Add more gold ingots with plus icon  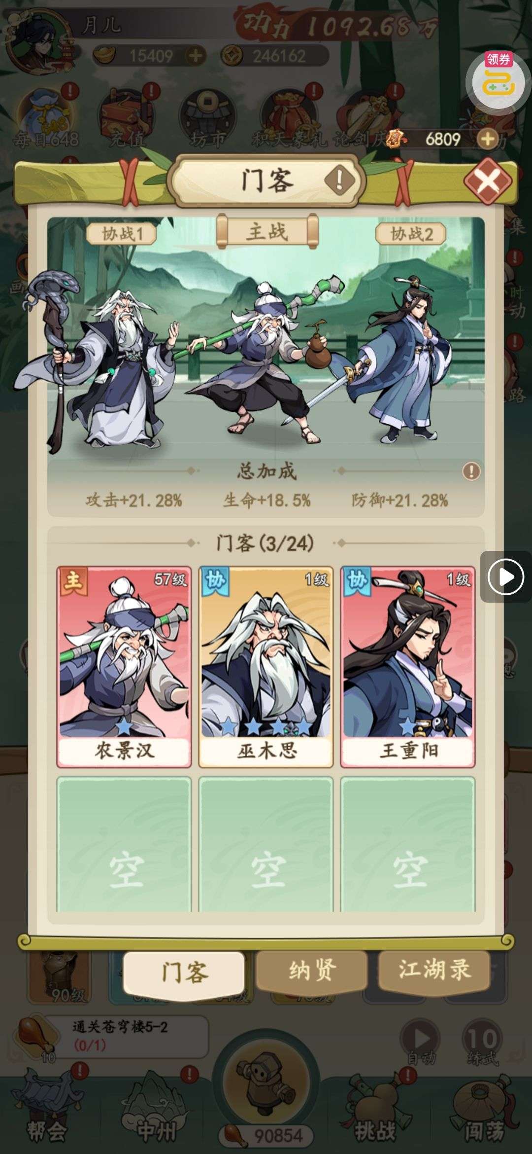[196, 56]
